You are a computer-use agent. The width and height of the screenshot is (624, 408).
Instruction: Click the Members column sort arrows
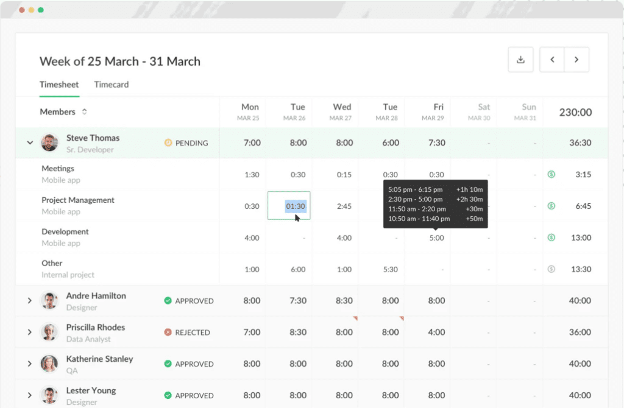click(x=84, y=111)
